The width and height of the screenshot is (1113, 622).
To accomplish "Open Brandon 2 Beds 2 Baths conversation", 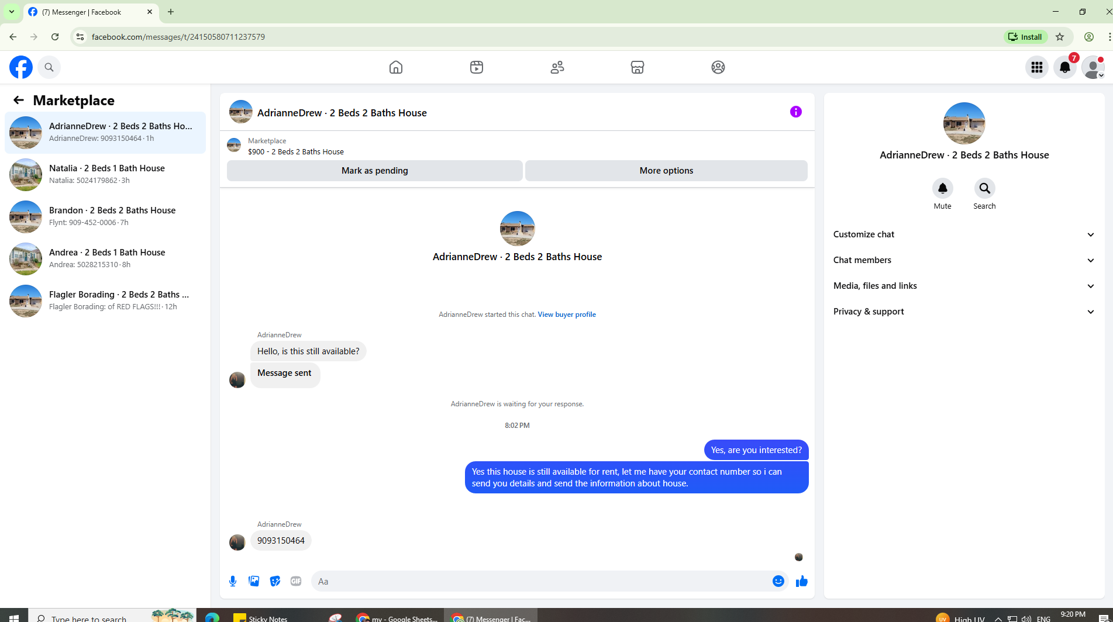I will pyautogui.click(x=105, y=217).
